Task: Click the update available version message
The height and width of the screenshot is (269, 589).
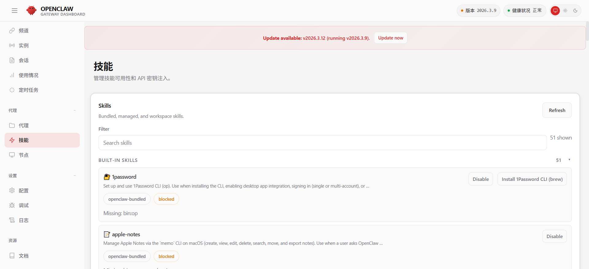Action: click(x=316, y=38)
